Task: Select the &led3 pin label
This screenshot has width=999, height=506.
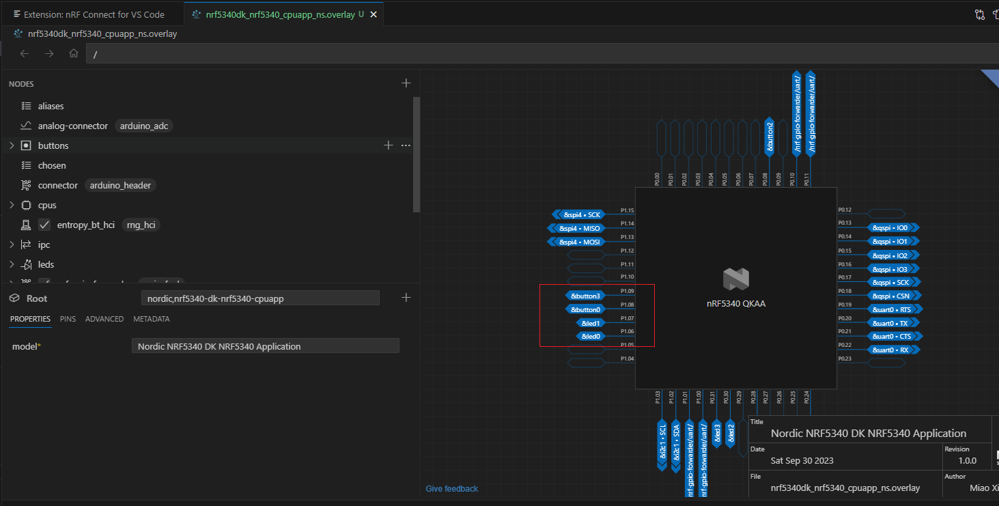Action: tap(716, 434)
